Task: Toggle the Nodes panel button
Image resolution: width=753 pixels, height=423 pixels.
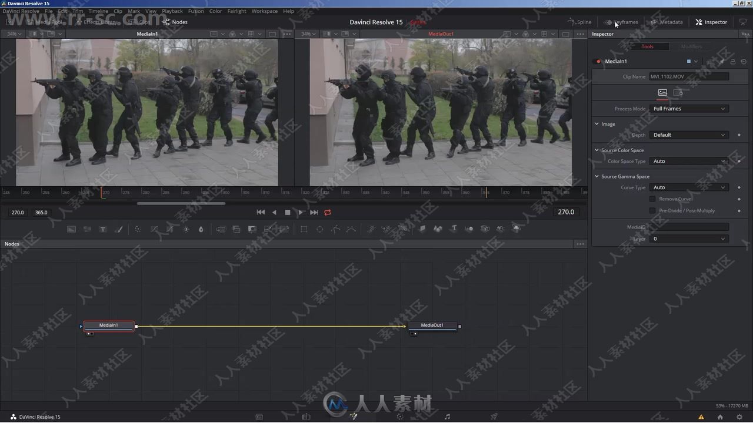Action: coord(175,22)
